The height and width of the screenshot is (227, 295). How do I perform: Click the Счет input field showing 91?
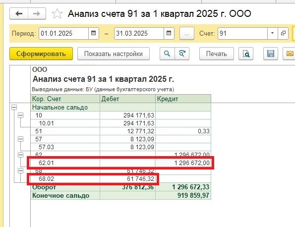242,33
